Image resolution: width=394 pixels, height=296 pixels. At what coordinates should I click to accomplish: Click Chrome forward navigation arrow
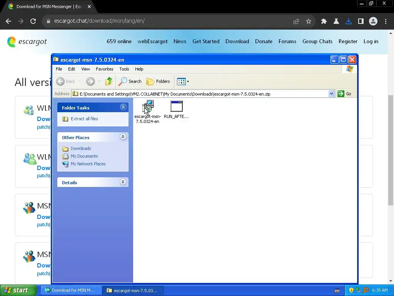point(21,21)
